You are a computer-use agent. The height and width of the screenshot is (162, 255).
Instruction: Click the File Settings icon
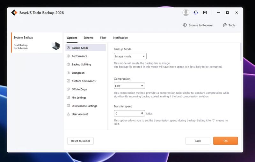coord(69,98)
